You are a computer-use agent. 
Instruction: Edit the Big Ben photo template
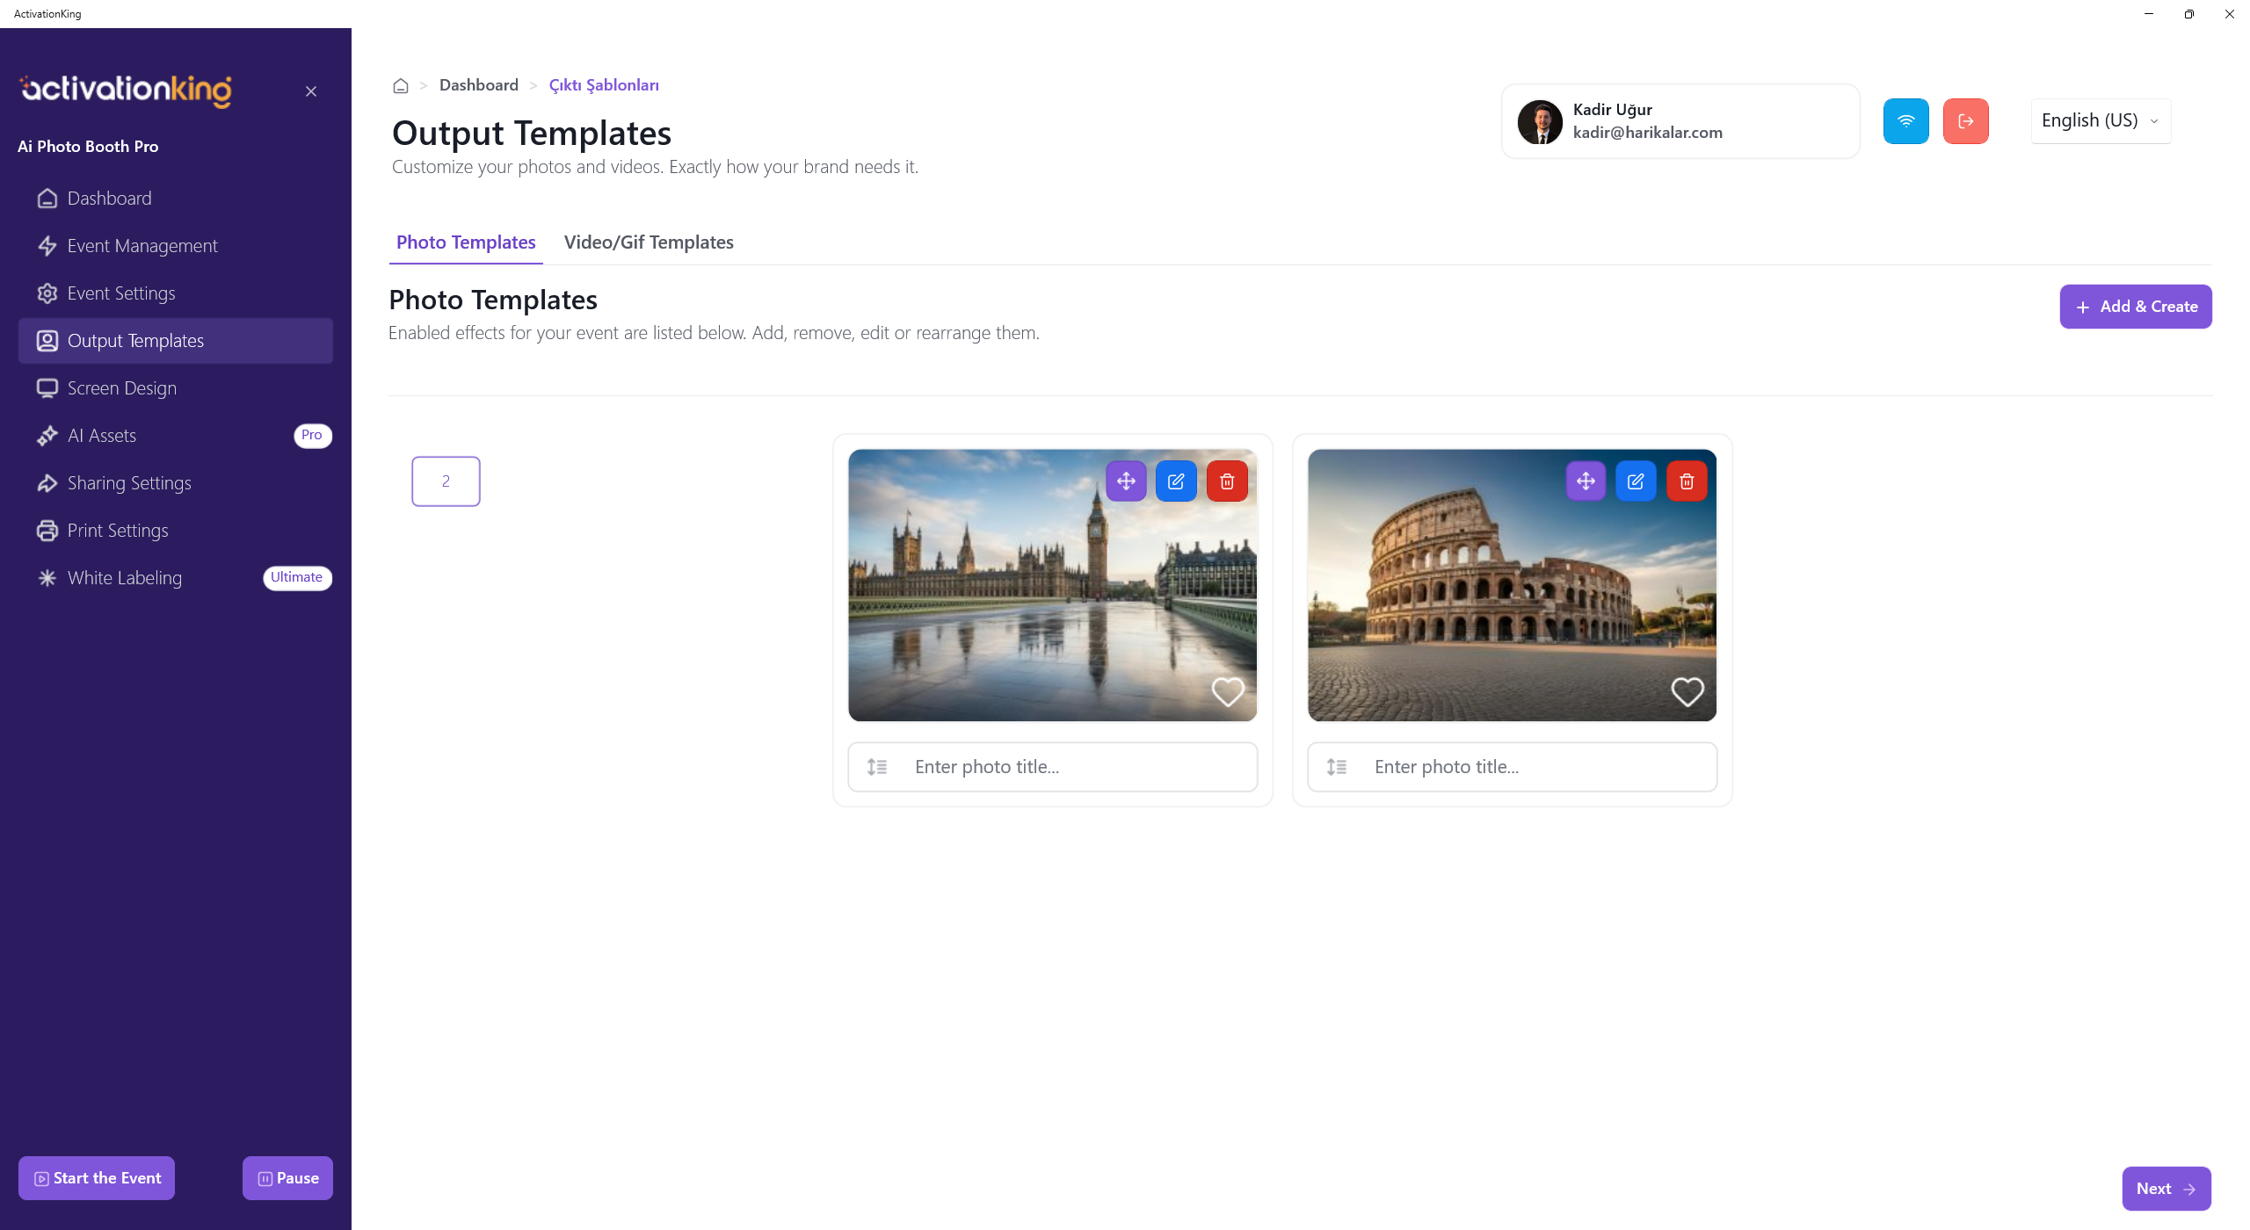tap(1176, 481)
